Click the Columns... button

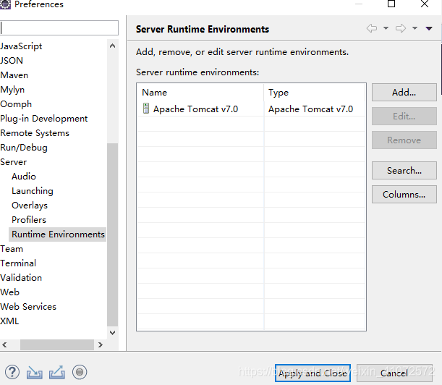point(404,195)
